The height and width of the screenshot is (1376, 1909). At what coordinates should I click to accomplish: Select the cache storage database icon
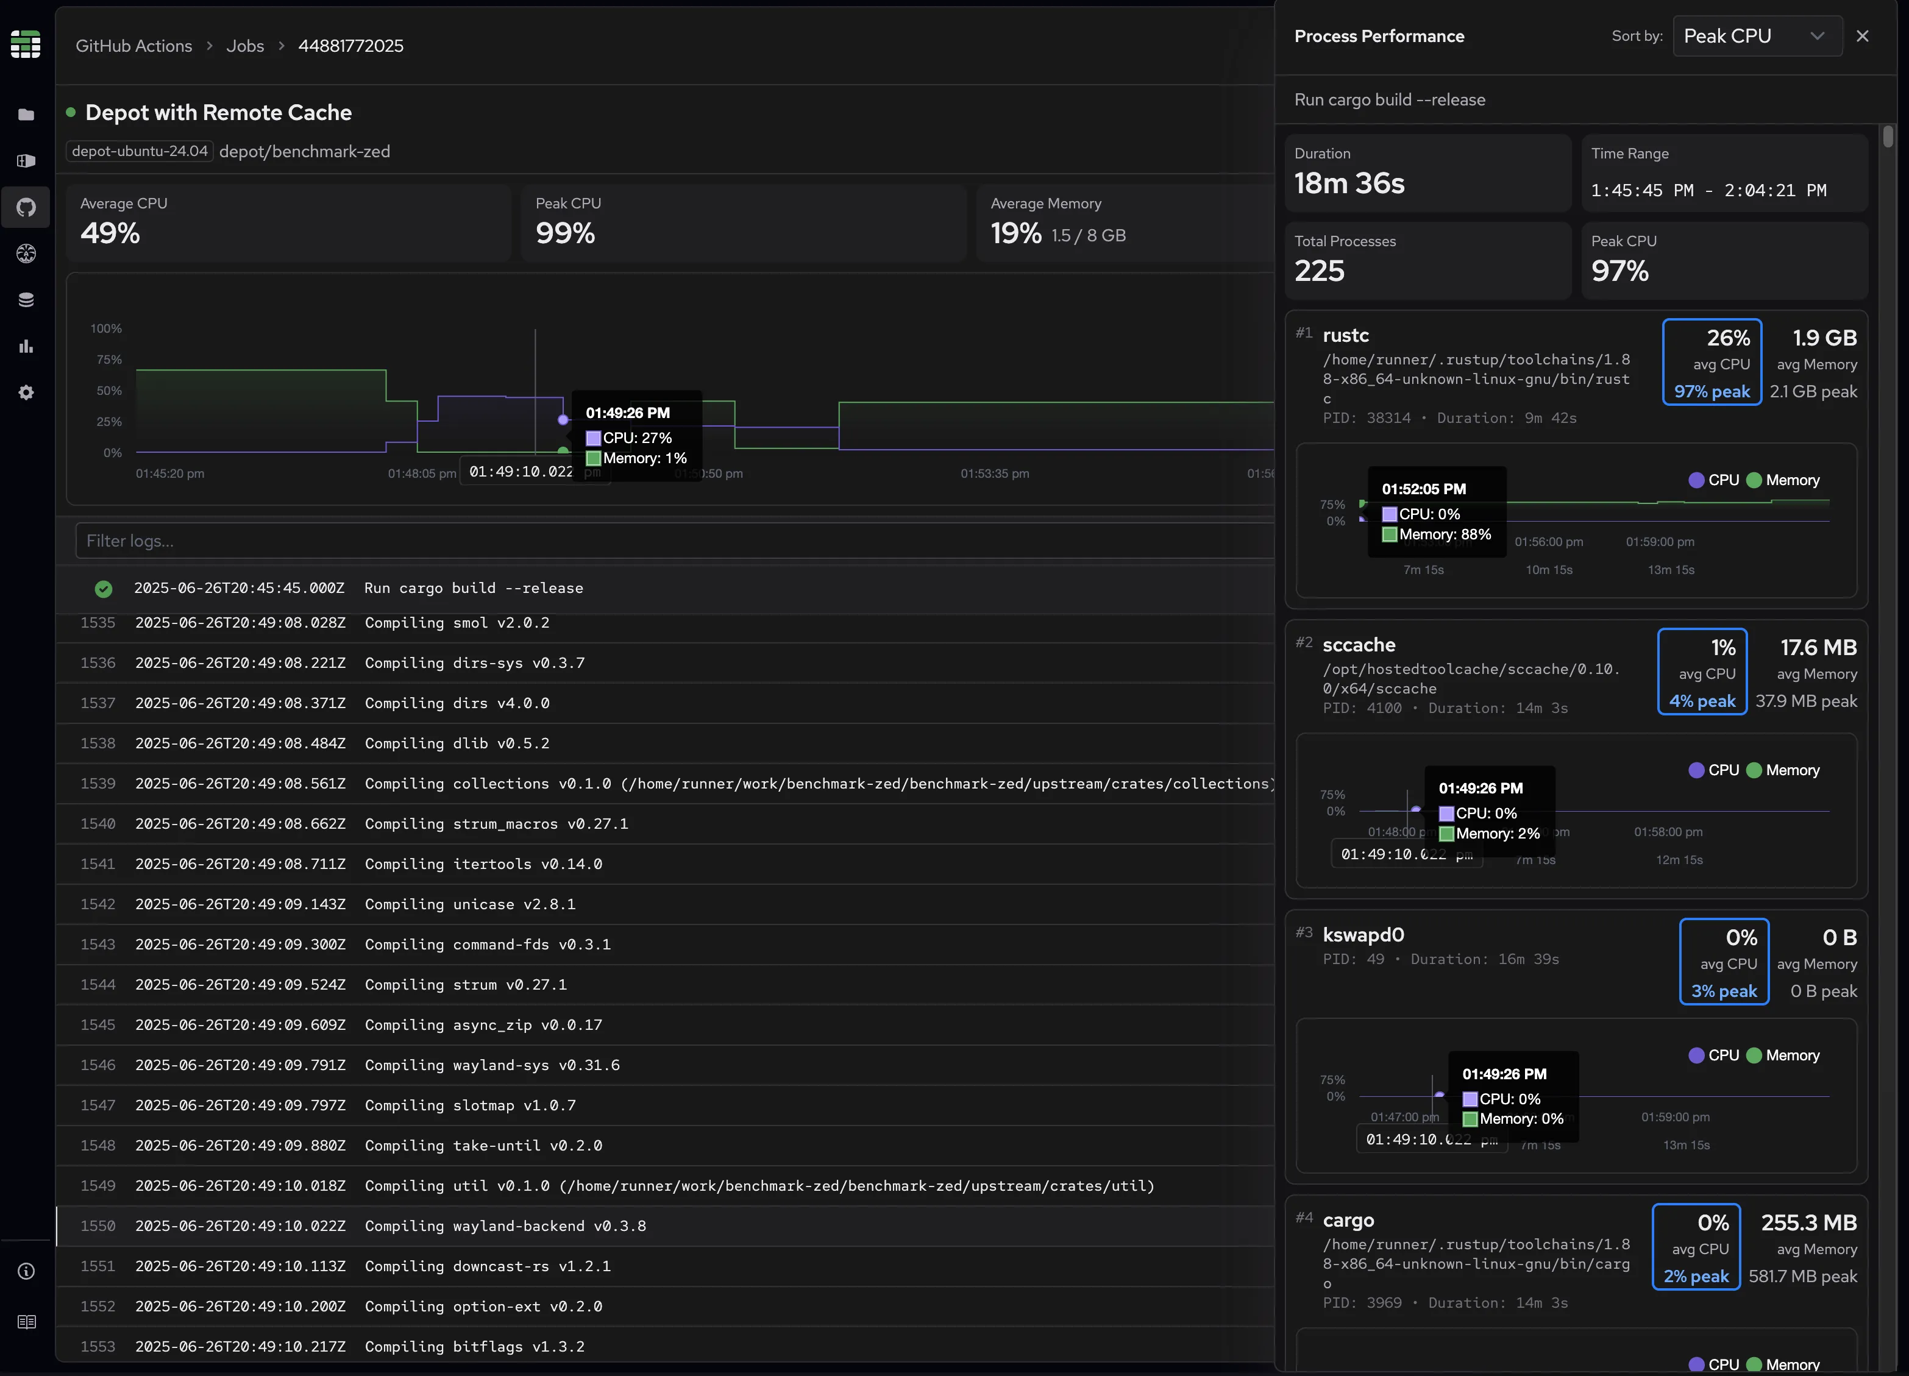point(26,299)
